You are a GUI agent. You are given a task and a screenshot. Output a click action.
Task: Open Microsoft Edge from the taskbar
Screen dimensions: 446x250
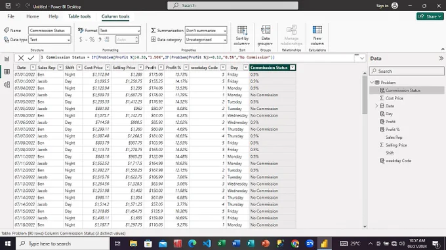[192, 243]
